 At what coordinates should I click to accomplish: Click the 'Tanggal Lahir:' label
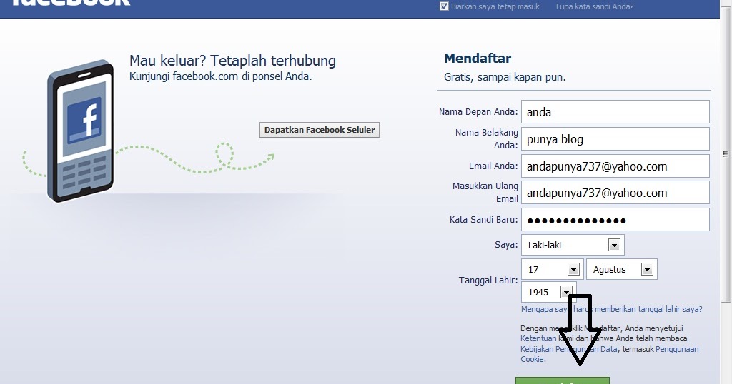[488, 280]
